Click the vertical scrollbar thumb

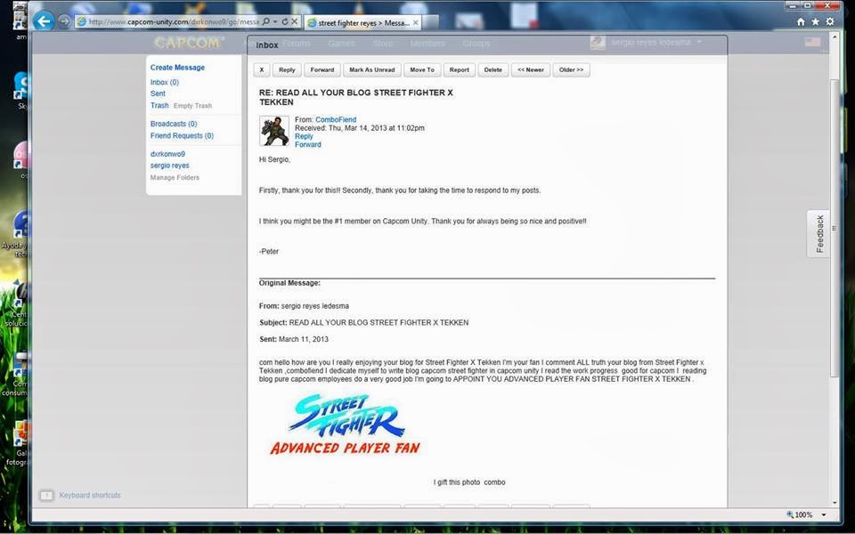coord(834,228)
